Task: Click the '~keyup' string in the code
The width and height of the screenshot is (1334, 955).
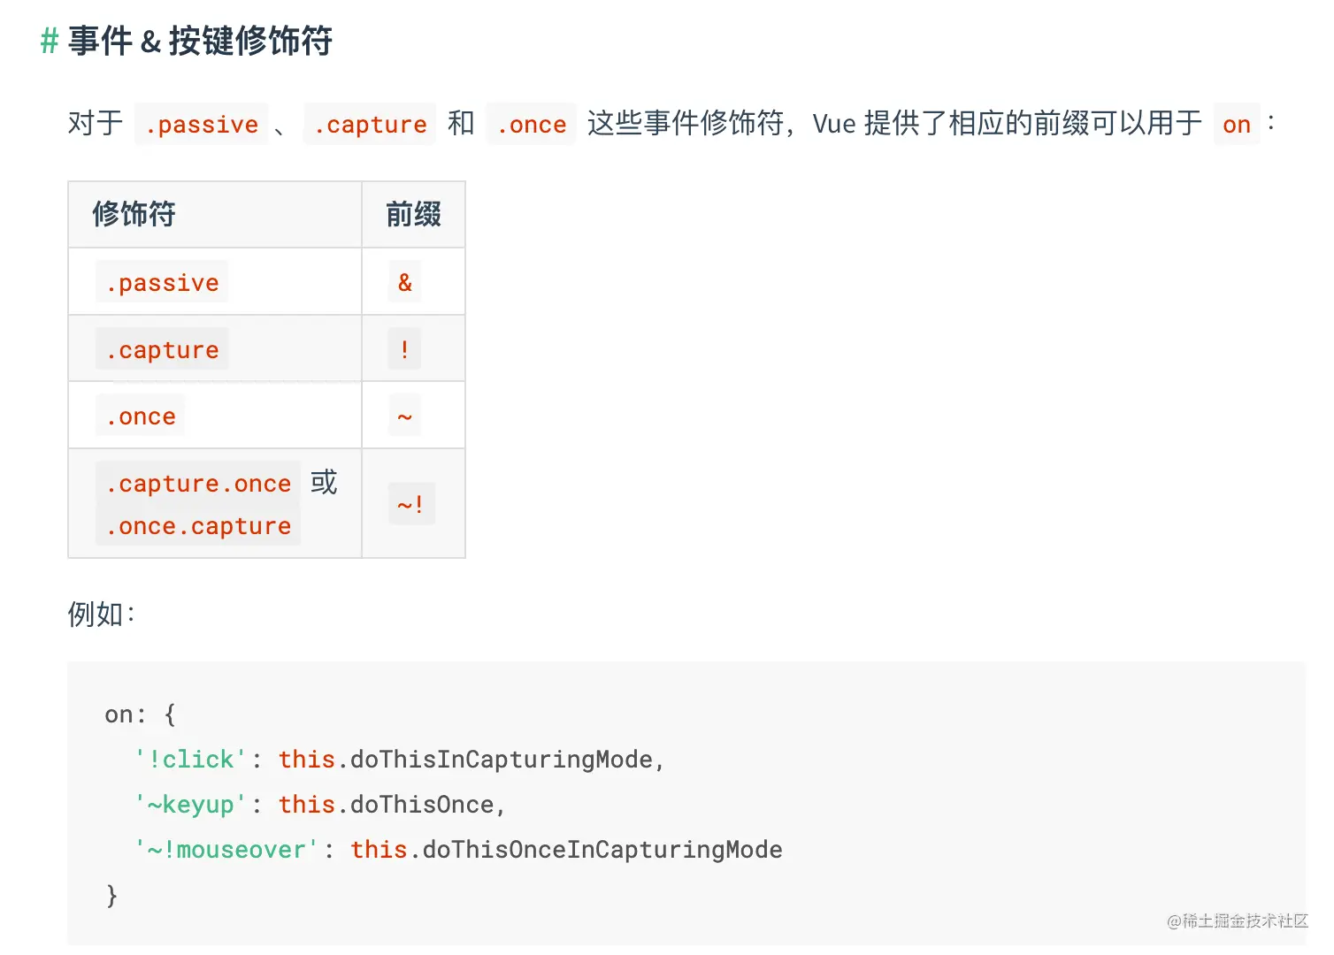Action: pos(191,805)
